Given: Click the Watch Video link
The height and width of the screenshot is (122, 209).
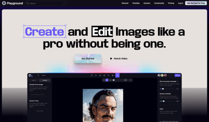Looking at the screenshot, I should (119, 58).
